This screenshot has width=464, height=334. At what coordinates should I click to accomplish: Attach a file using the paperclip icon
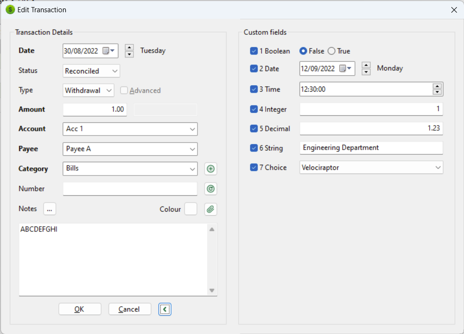[x=211, y=209]
